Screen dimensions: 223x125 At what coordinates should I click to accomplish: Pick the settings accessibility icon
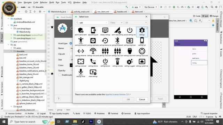(x=80, y=42)
